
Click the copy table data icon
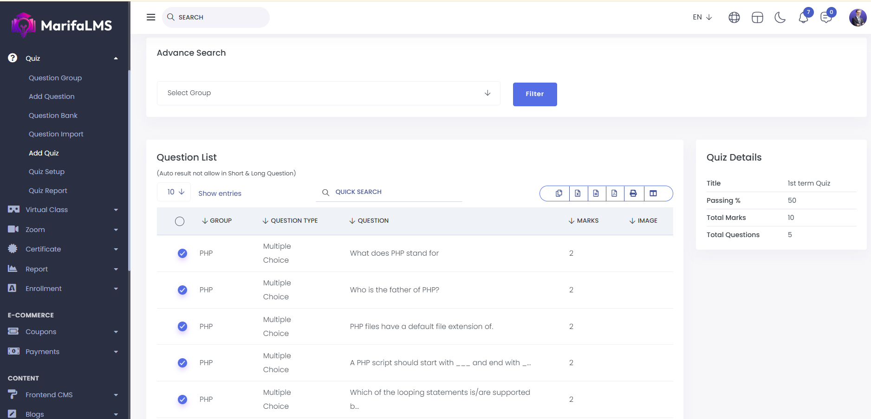click(559, 193)
